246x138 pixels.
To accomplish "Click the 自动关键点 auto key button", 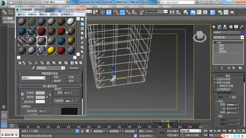I will tap(173, 131).
